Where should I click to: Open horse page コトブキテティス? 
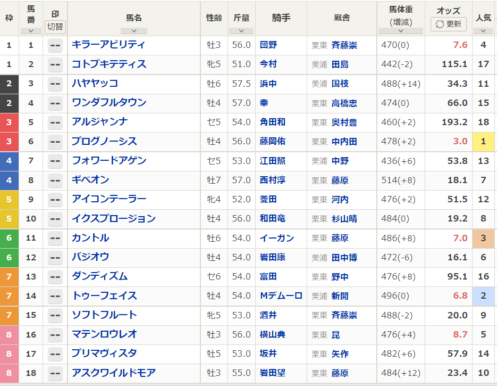click(x=109, y=64)
